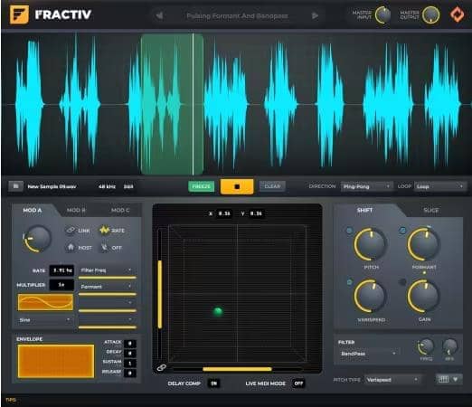Open the Direction Ping-Pong dropdown
Image resolution: width=472 pixels, height=407 pixels.
(366, 186)
